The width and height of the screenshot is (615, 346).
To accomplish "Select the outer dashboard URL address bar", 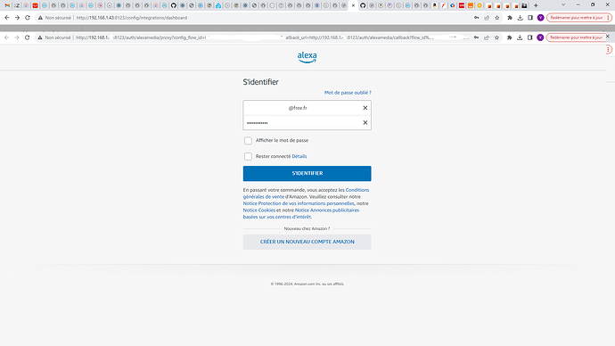I will click(271, 18).
